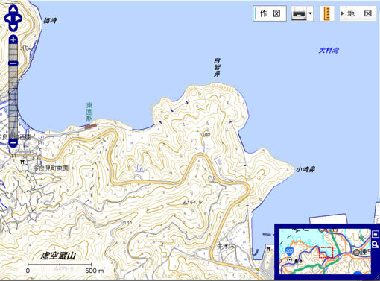The width and height of the screenshot is (380, 281).
Task: Click the 小崎鼻 cape label
Action: point(305,169)
